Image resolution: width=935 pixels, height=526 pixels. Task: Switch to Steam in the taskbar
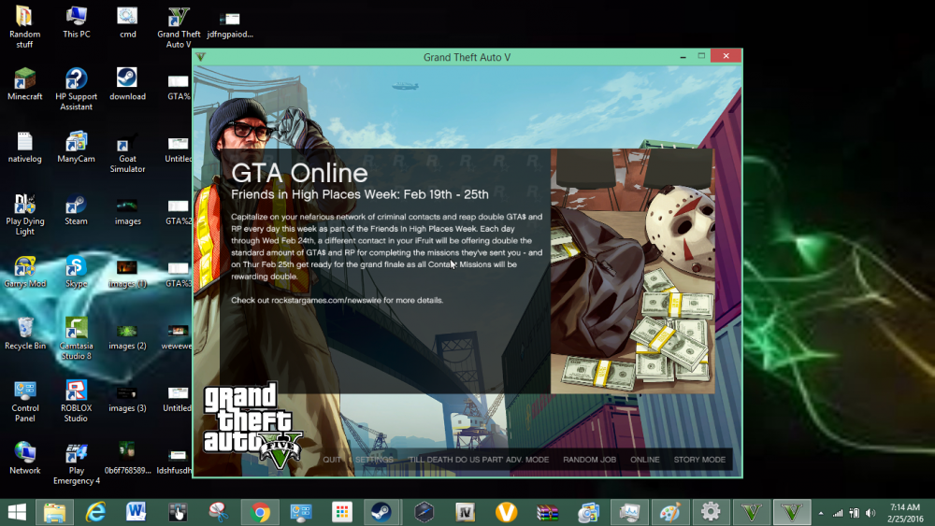pos(381,512)
